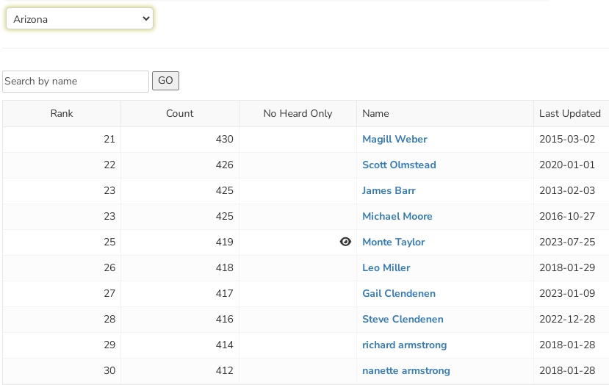Click the Rank column header
The height and width of the screenshot is (385, 609).
pos(62,113)
